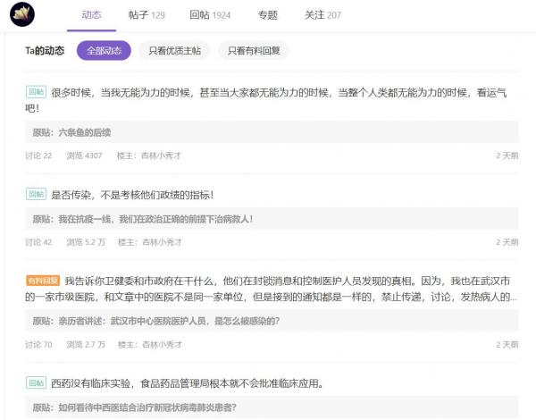Filter by 只看优质主帖
Image resolution: width=536 pixels, height=420 pixels.
click(x=175, y=51)
